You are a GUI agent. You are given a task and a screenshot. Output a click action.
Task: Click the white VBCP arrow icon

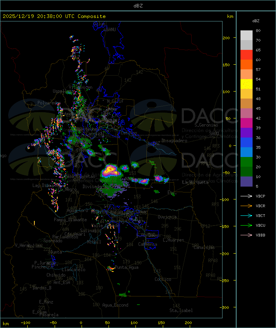coord(246,196)
